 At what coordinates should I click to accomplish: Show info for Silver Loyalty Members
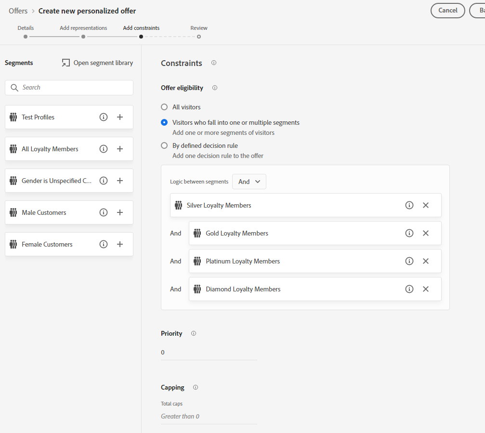[409, 205]
